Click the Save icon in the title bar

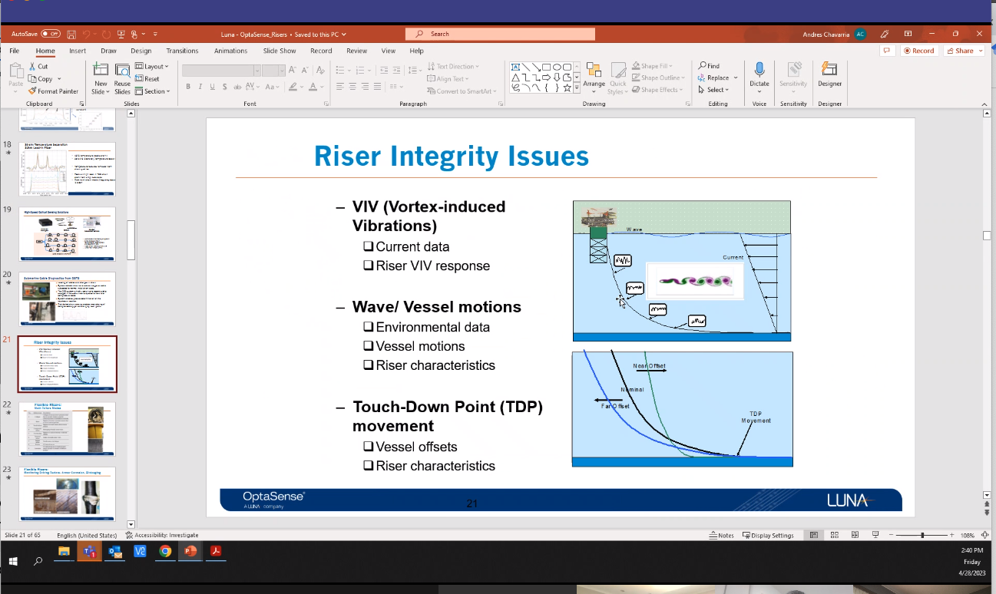(x=71, y=34)
